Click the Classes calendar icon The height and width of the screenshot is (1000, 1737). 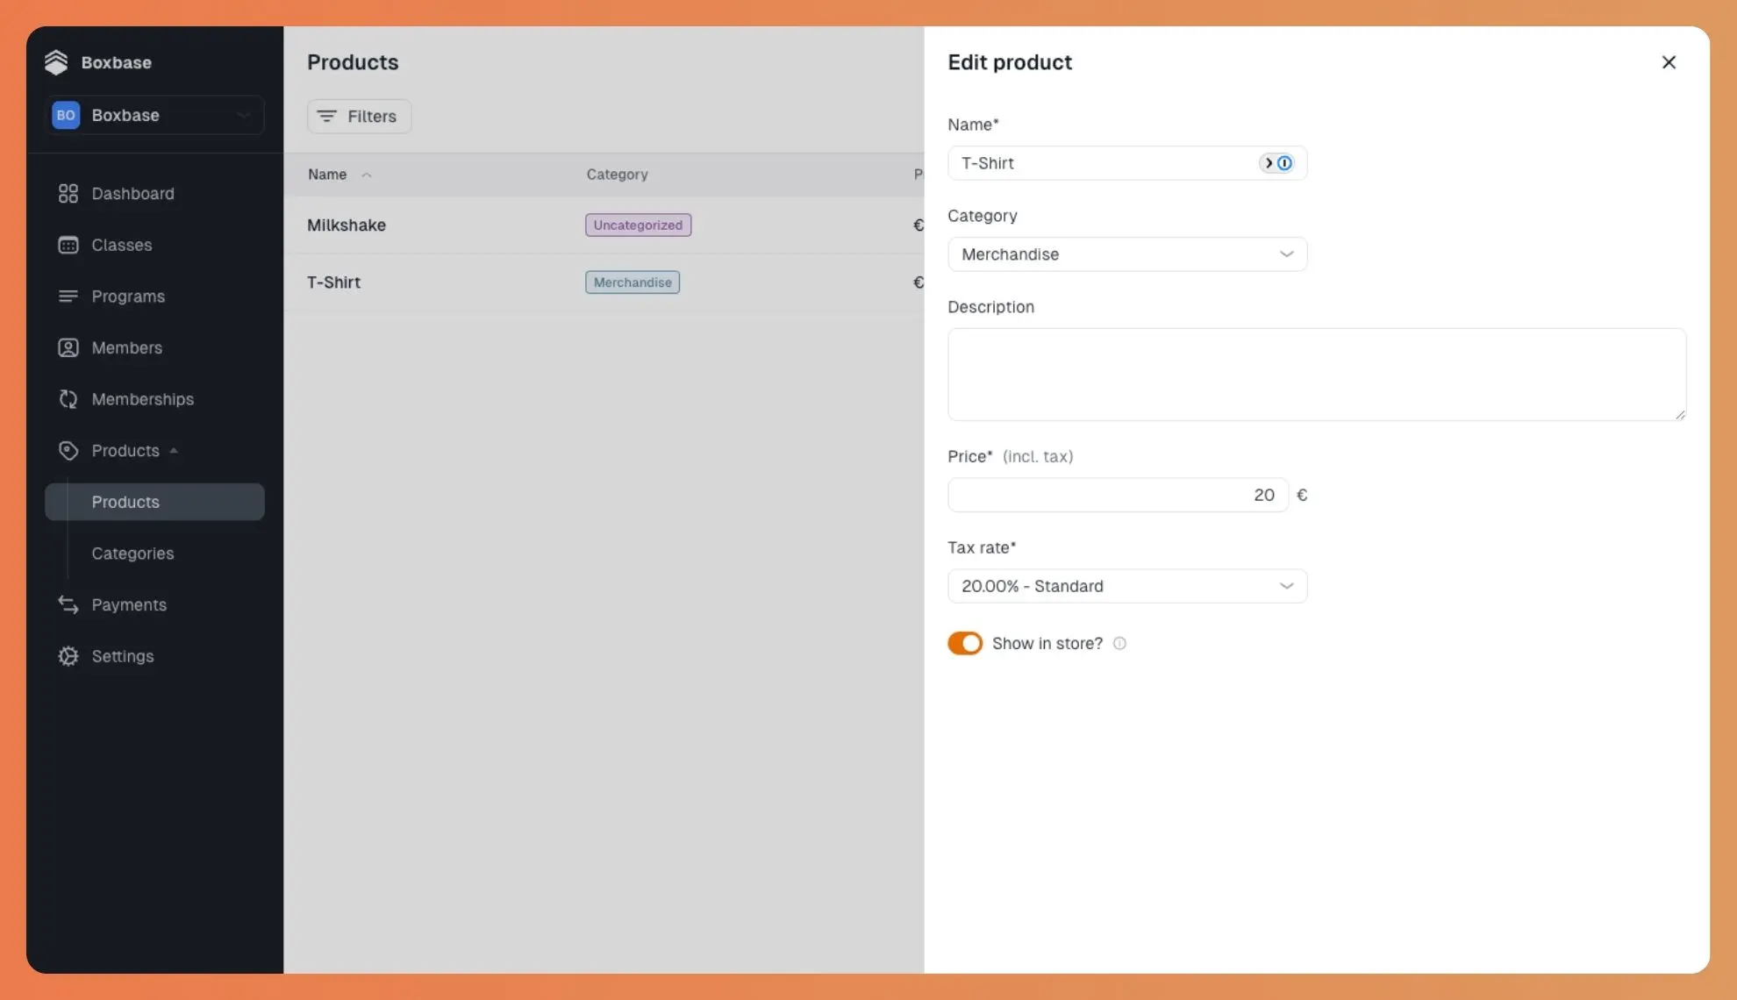(68, 245)
